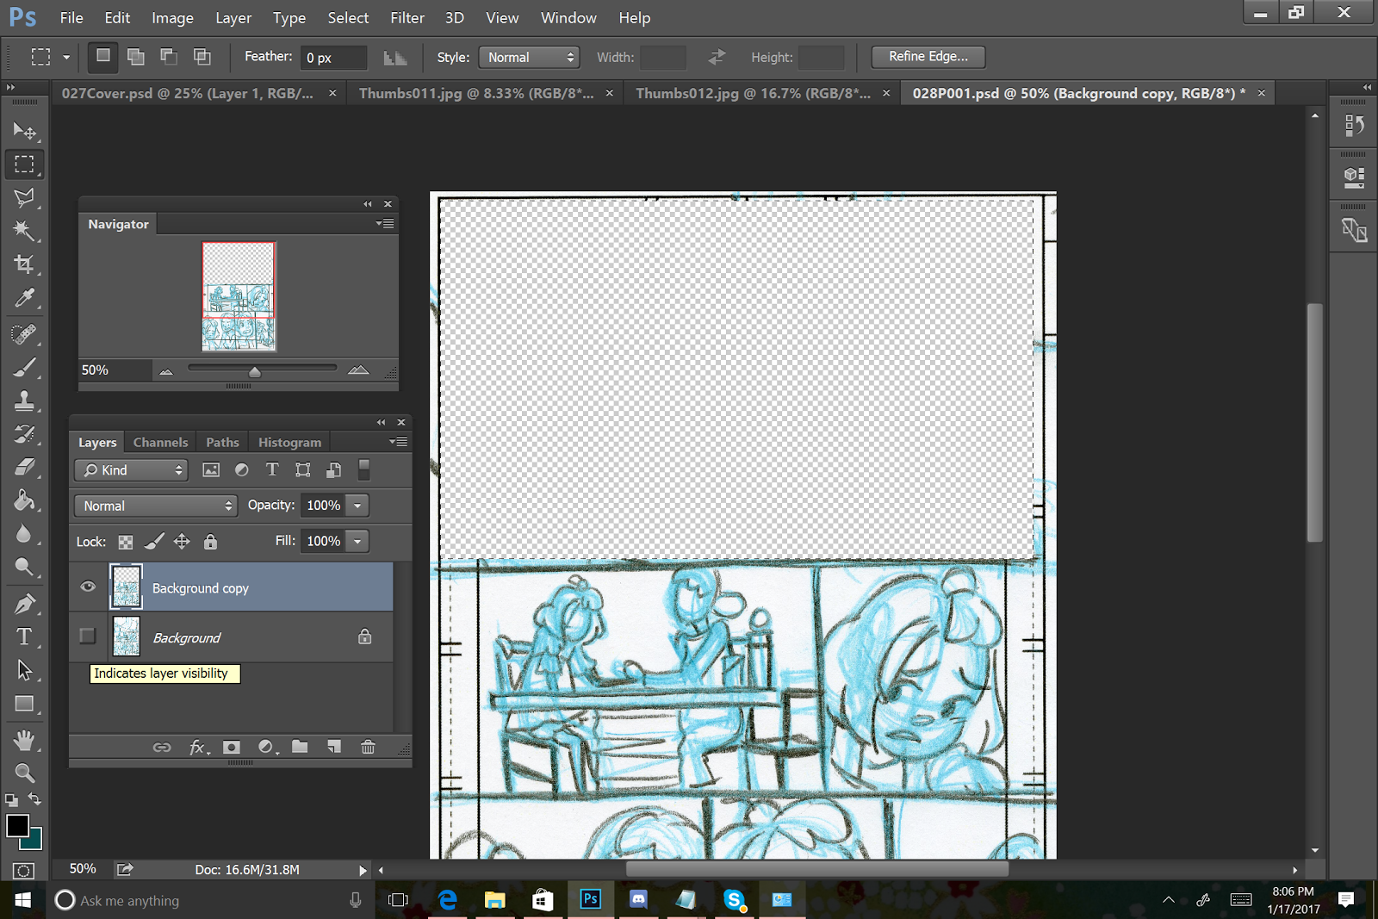Toggle lock all
The image size is (1378, 919).
210,542
